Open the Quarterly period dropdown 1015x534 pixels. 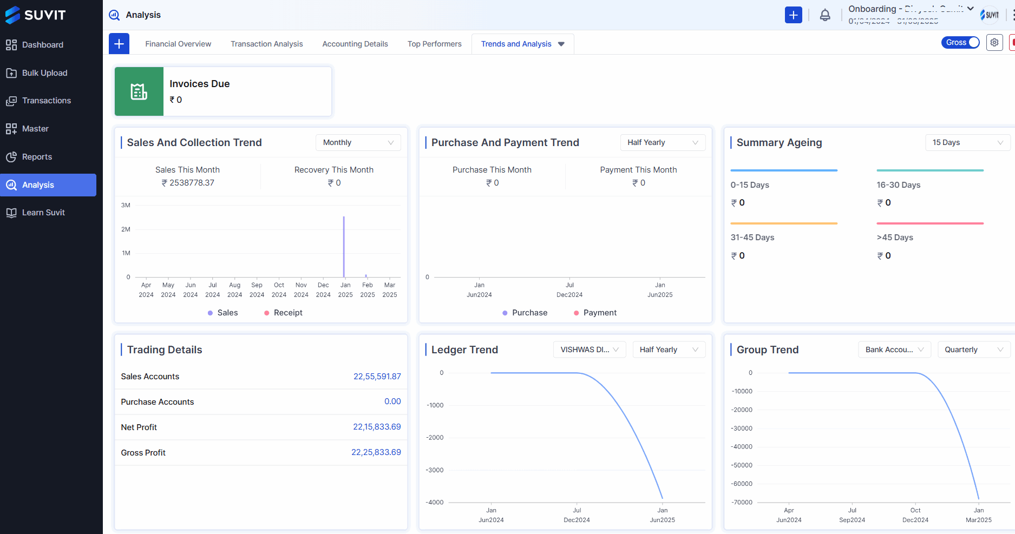[974, 350]
